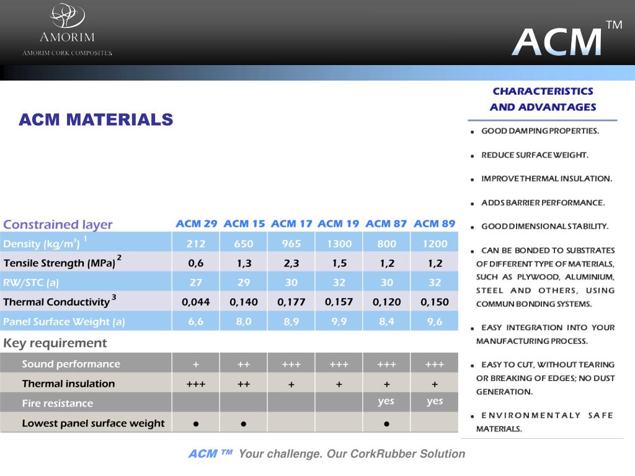Click the ACM 89 column header
The width and height of the screenshot is (635, 476).
click(x=434, y=224)
